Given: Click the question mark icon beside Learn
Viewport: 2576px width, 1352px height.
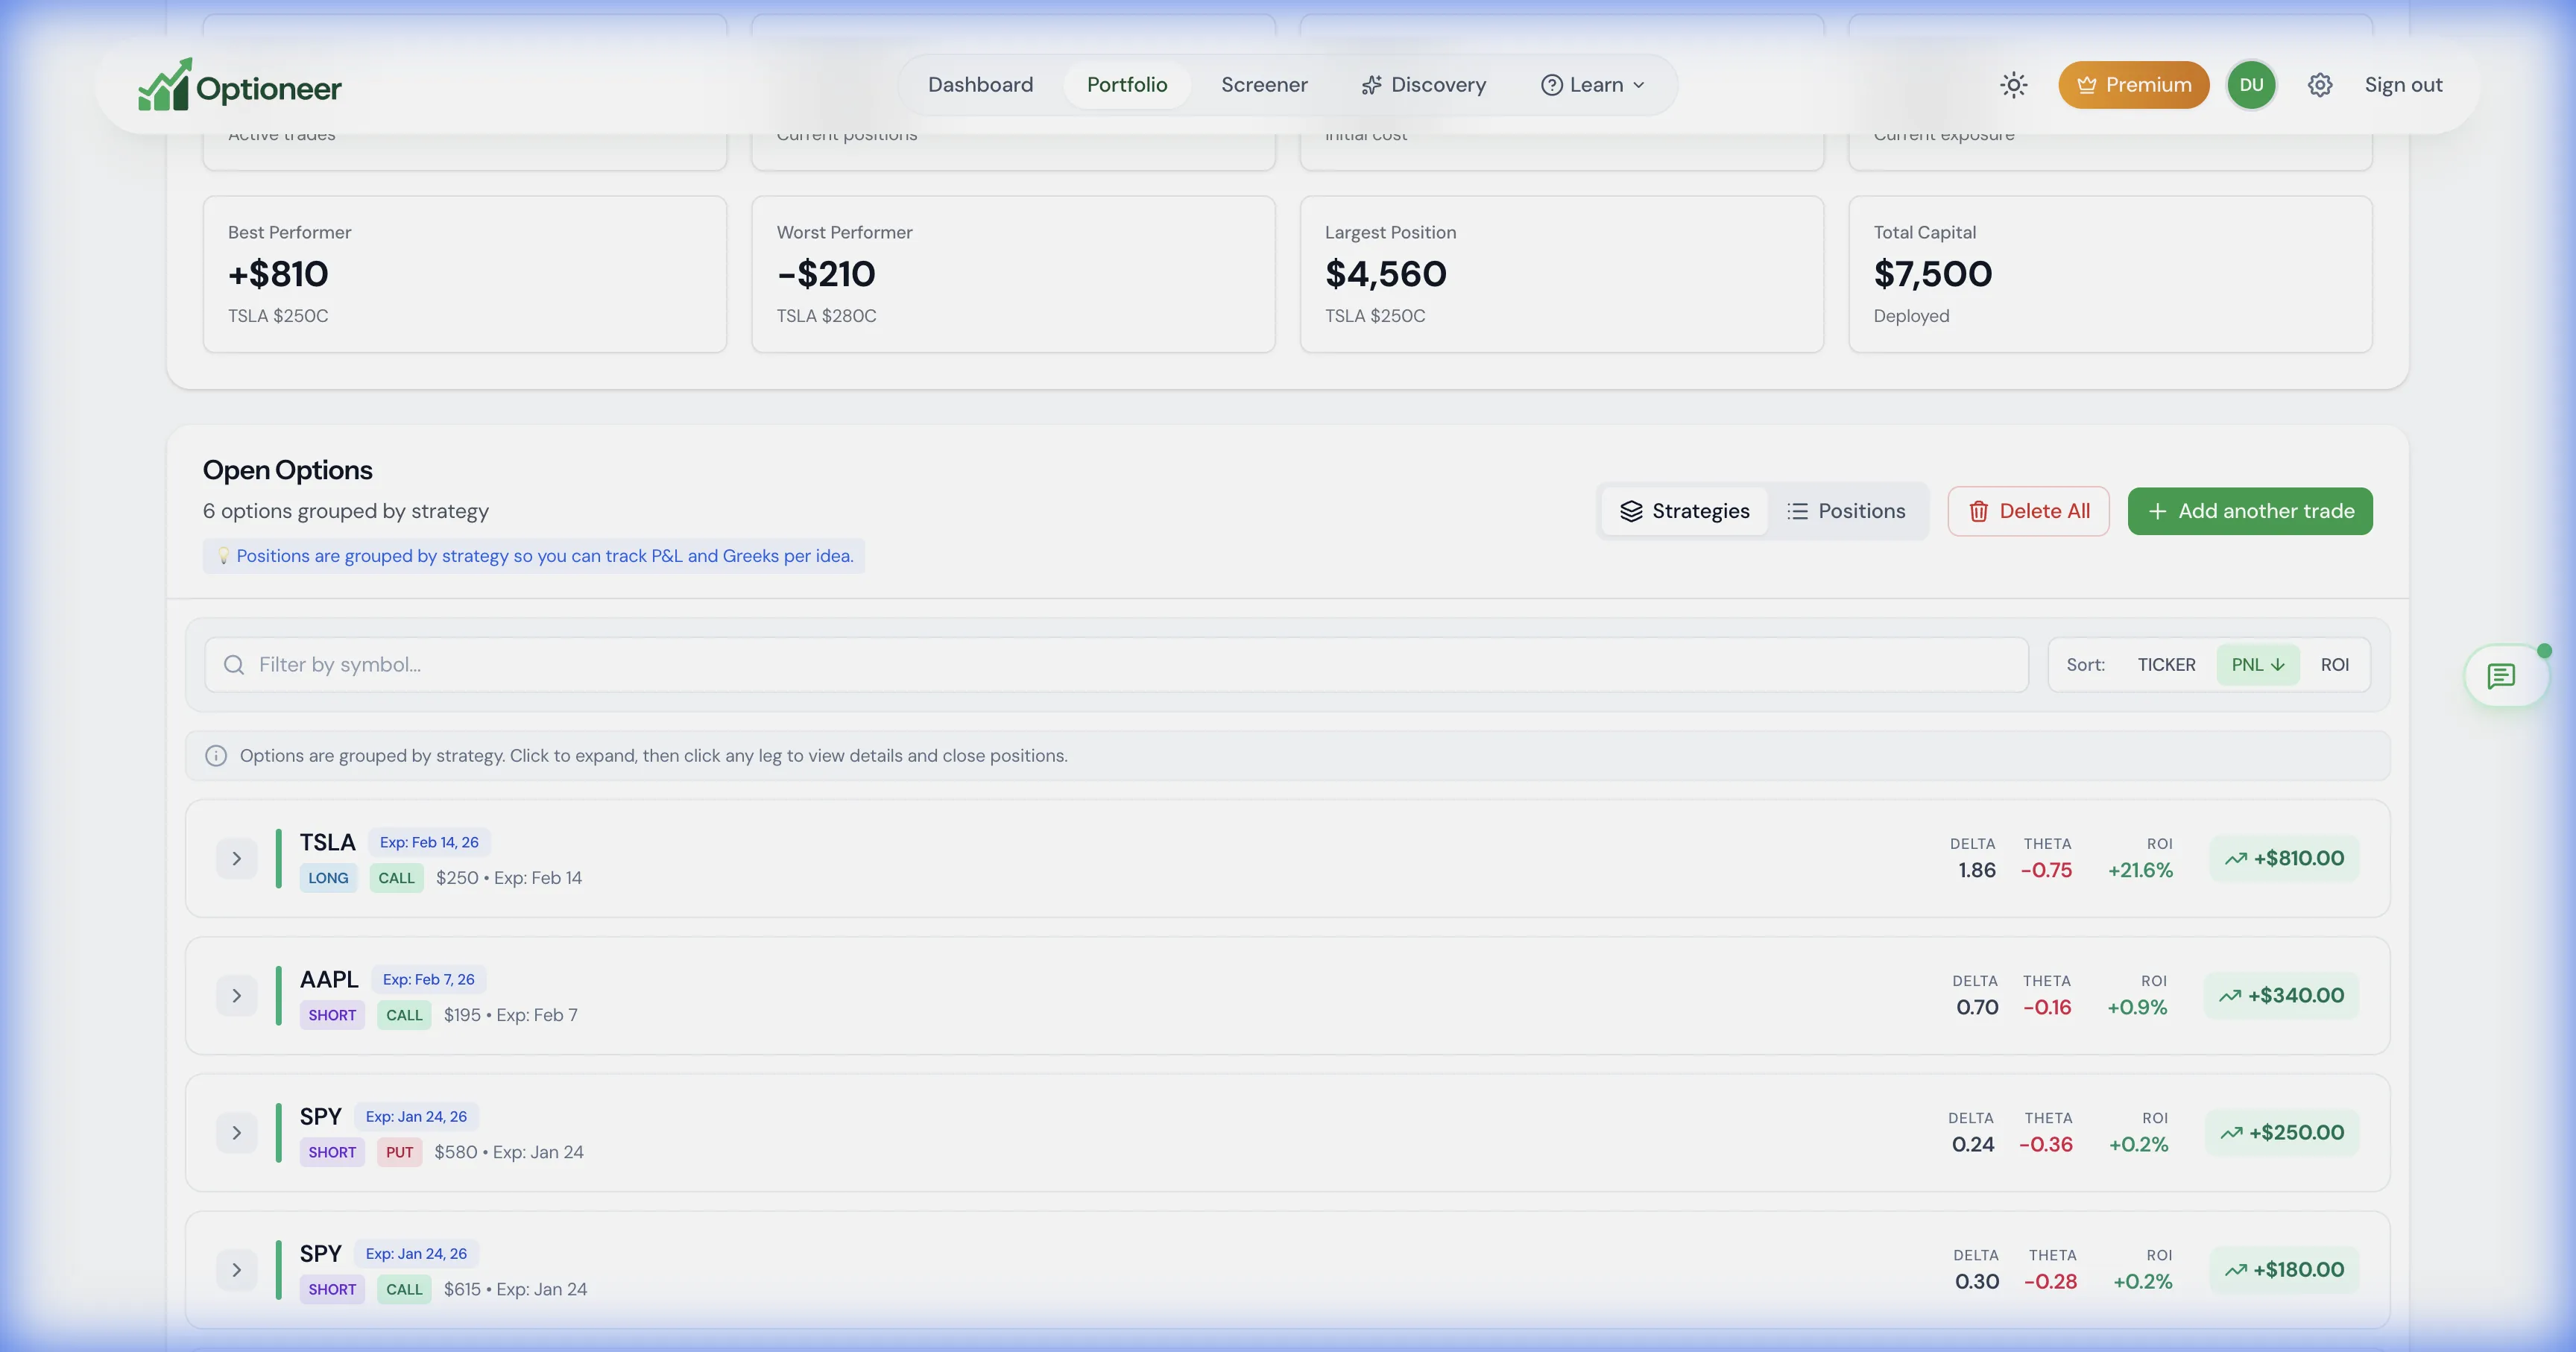Looking at the screenshot, I should [x=1551, y=85].
